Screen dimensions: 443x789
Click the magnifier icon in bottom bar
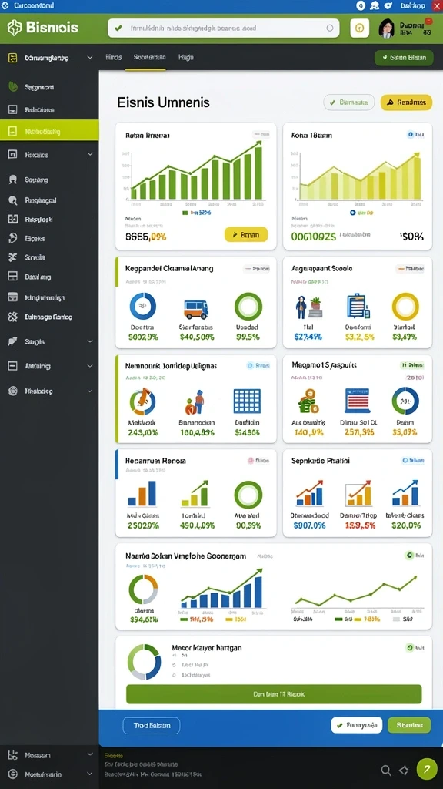click(386, 770)
